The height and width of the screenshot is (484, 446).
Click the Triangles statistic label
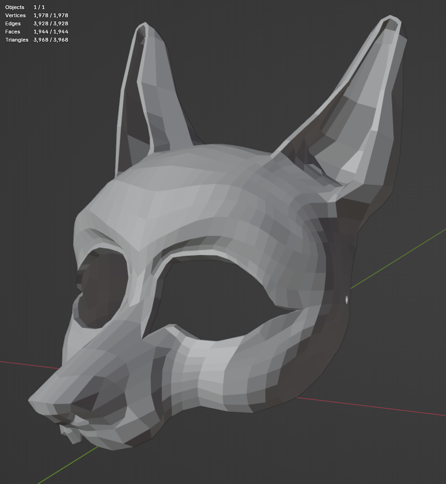[17, 40]
